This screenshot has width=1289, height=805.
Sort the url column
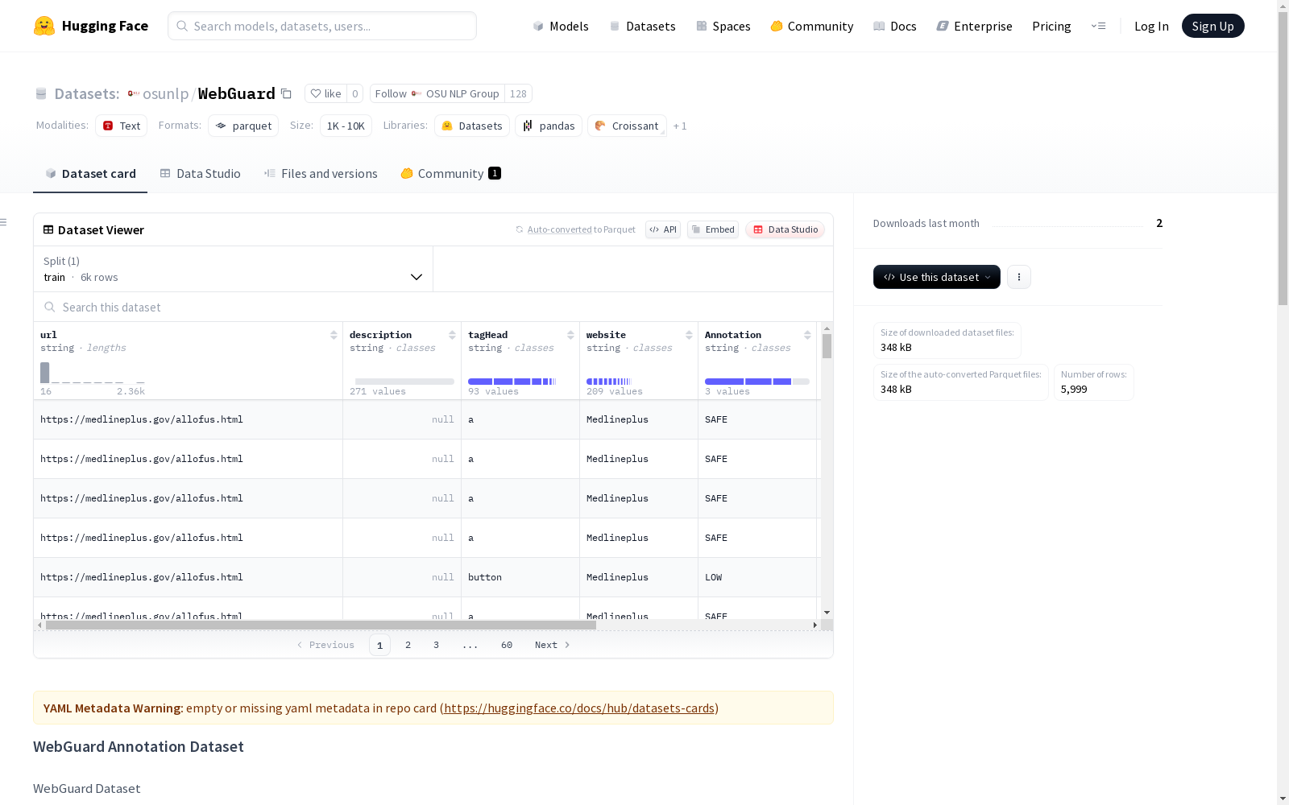click(334, 335)
